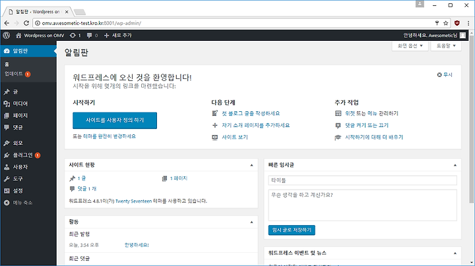Click the home icon for Wordpress on OMV
The height and width of the screenshot is (266, 475).
[18, 36]
